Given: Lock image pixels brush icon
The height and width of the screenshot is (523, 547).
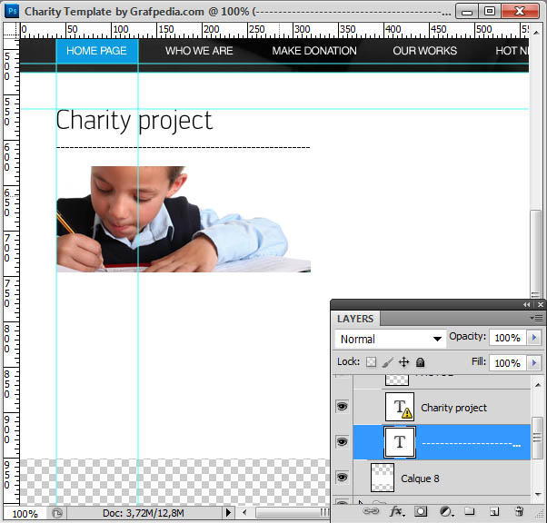Looking at the screenshot, I should [x=387, y=362].
